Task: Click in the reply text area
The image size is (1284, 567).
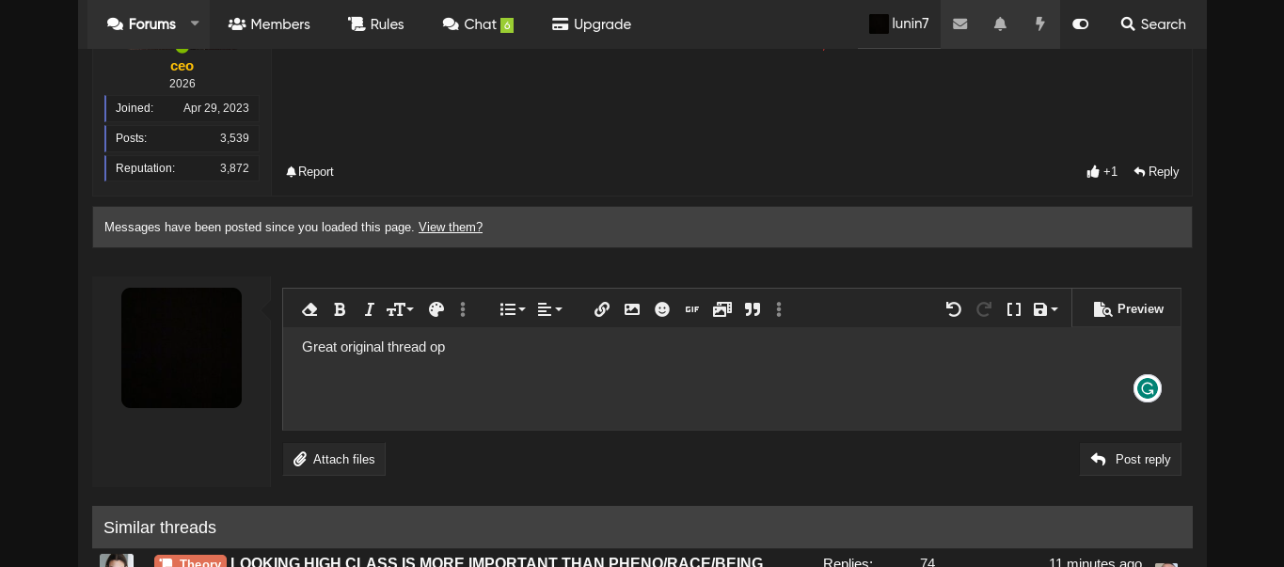Action: pyautogui.click(x=732, y=378)
